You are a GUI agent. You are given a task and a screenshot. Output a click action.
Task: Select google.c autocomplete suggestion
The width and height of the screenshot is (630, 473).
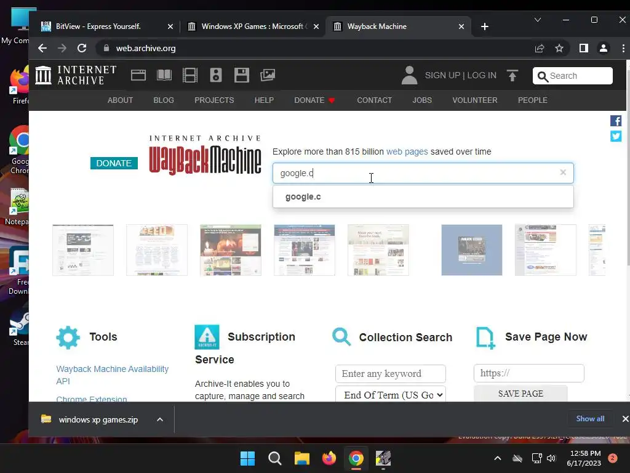click(423, 196)
